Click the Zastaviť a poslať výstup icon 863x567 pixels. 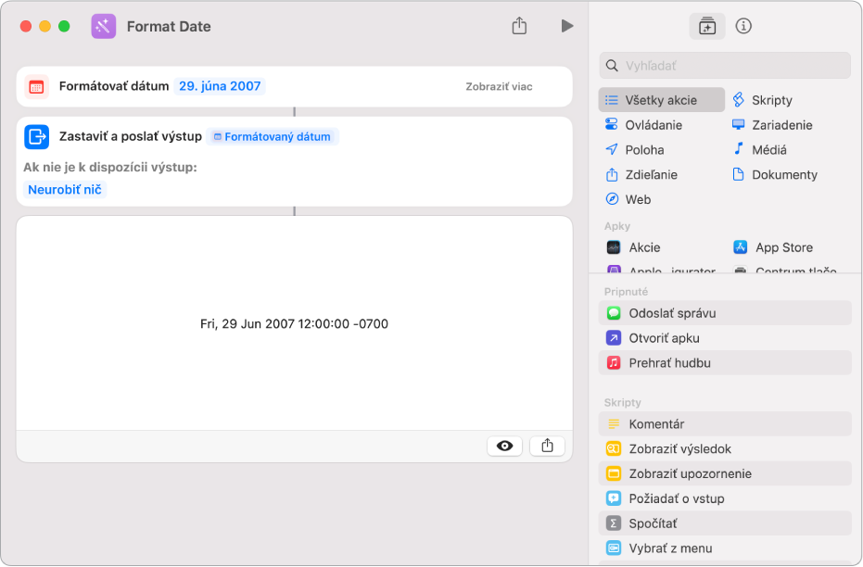pos(36,136)
